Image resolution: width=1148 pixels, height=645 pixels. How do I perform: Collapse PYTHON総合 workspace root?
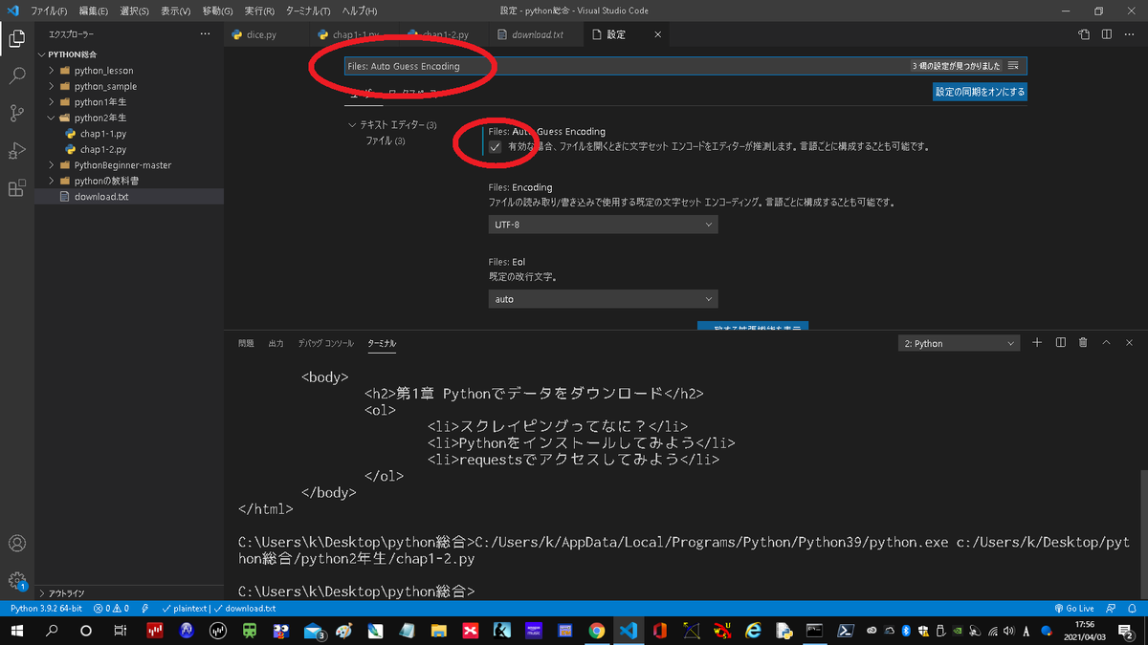[x=42, y=54]
